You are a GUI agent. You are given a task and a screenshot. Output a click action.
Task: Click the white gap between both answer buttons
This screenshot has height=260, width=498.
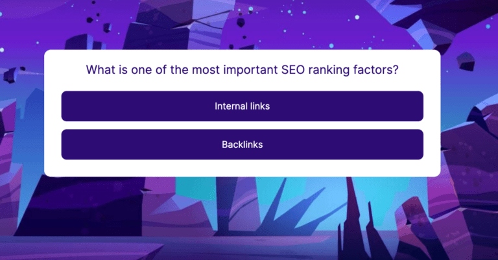[242, 125]
